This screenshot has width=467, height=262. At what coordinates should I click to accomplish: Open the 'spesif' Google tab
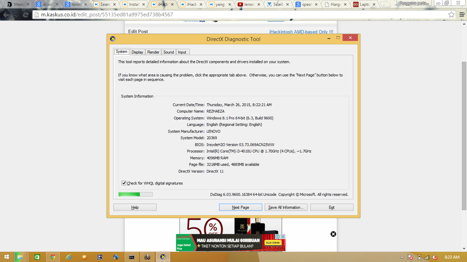pos(306,4)
